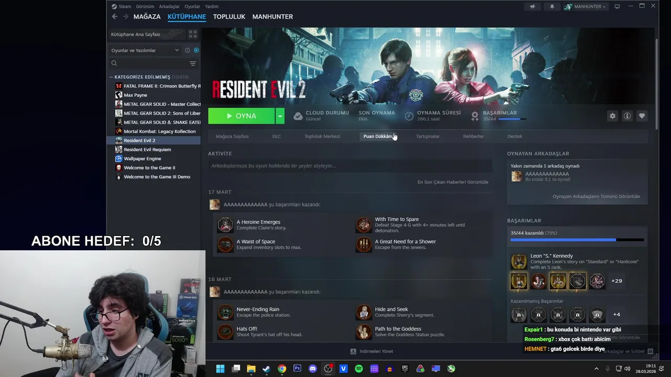Sort library by recent activity clock icon

point(187,50)
